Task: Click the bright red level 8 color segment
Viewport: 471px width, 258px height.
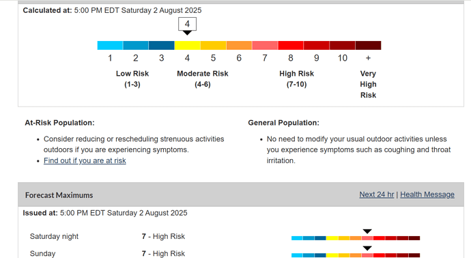Action: click(291, 45)
